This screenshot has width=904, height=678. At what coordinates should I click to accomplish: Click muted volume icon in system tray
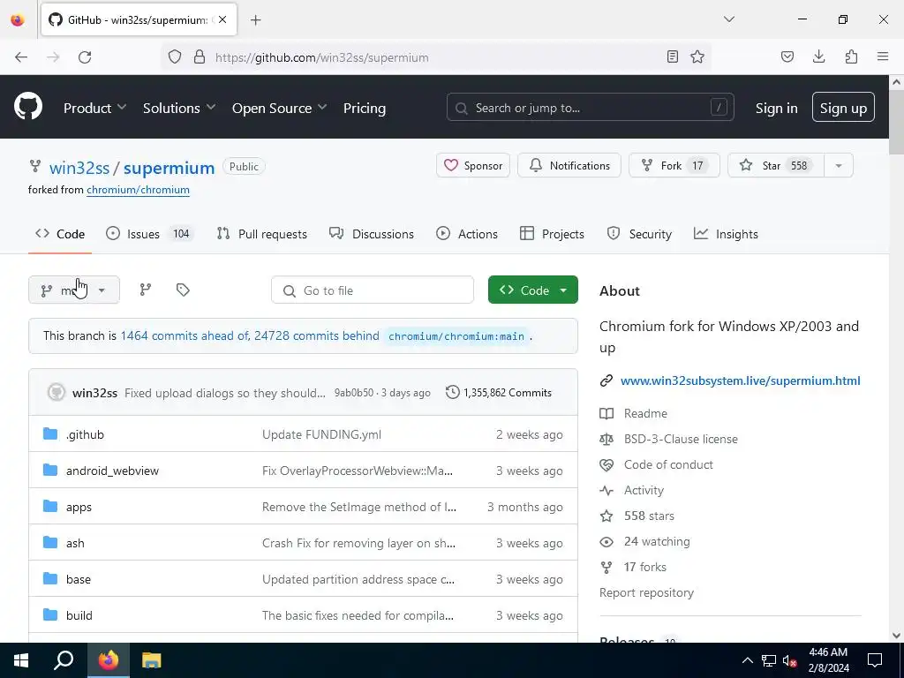coord(790,660)
